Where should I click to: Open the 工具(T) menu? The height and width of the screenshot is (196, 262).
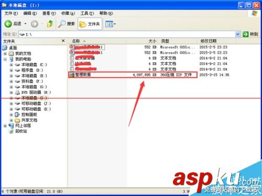(x=87, y=13)
